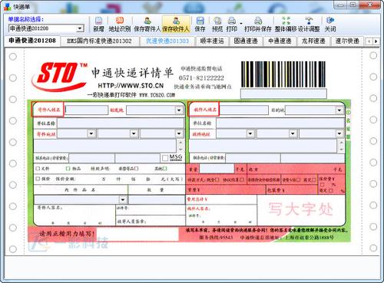Screen dimensions: 384x283
Task: Click the recipient address scrollbar down arrow
Action: [341, 150]
